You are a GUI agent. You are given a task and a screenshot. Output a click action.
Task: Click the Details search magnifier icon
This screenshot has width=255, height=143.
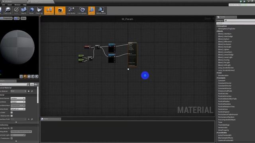click(x=28, y=84)
